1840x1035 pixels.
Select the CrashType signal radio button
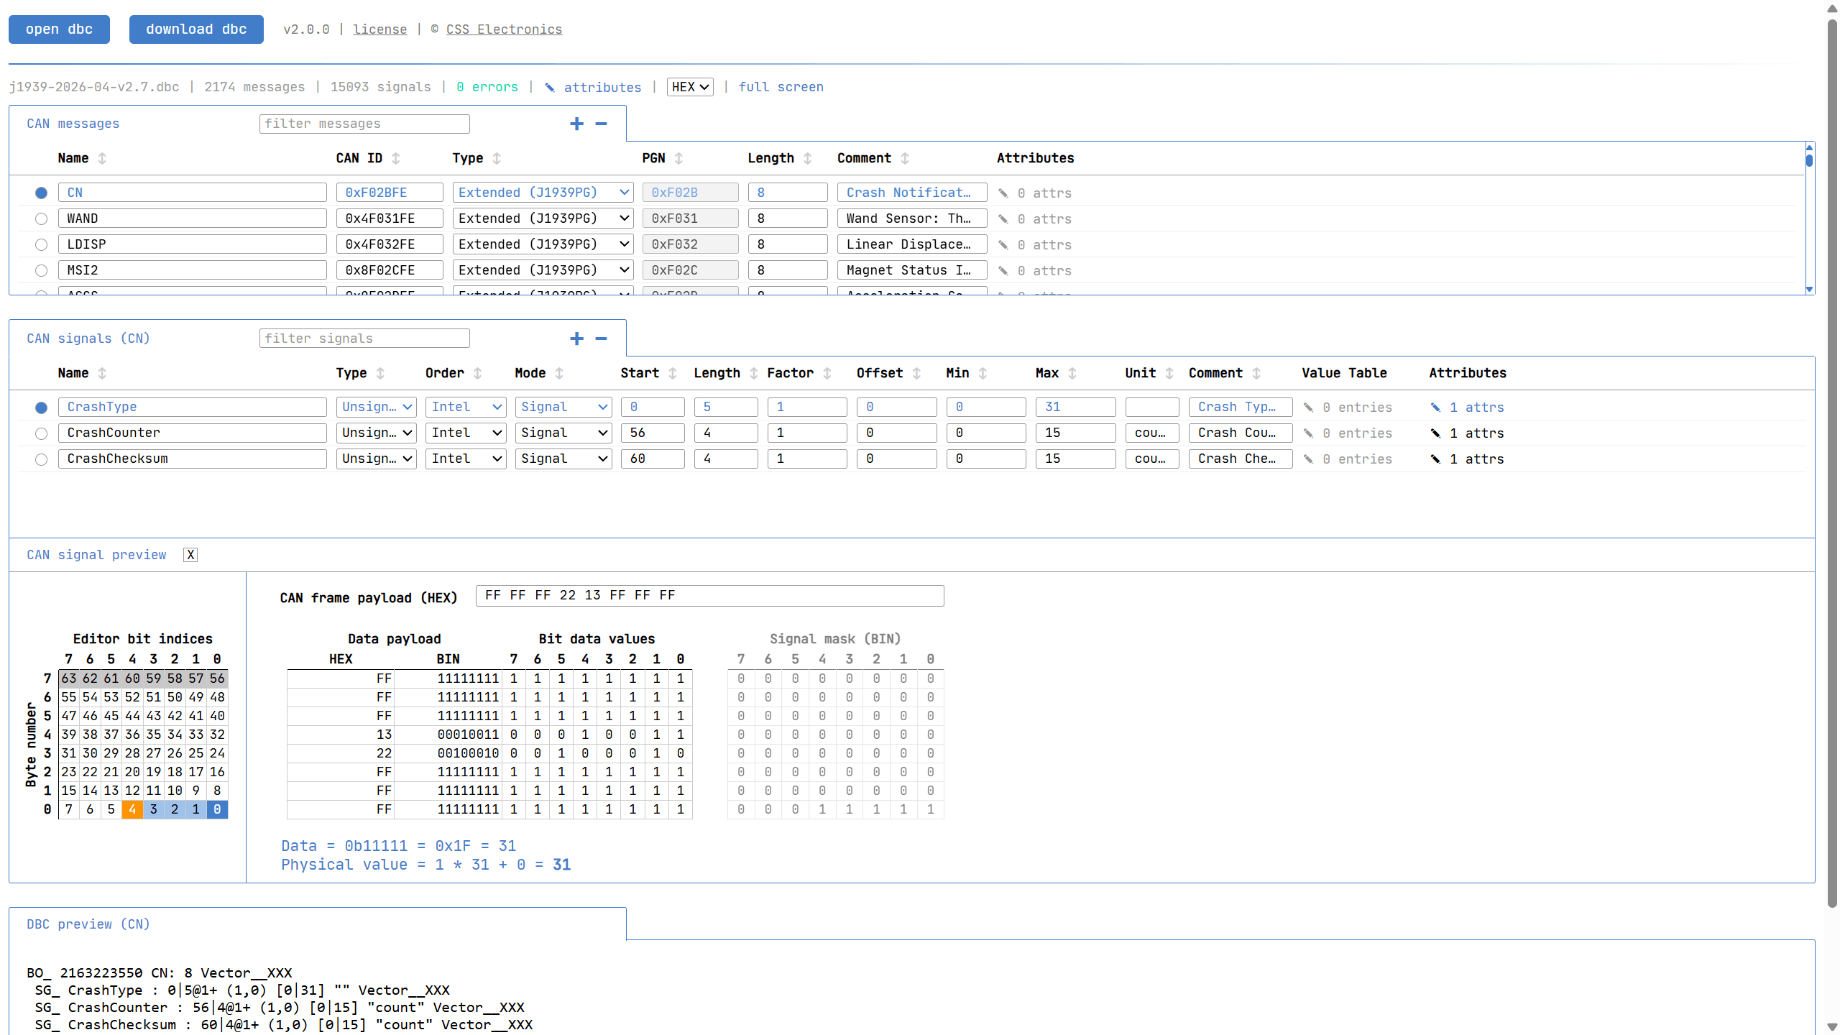[x=41, y=408]
